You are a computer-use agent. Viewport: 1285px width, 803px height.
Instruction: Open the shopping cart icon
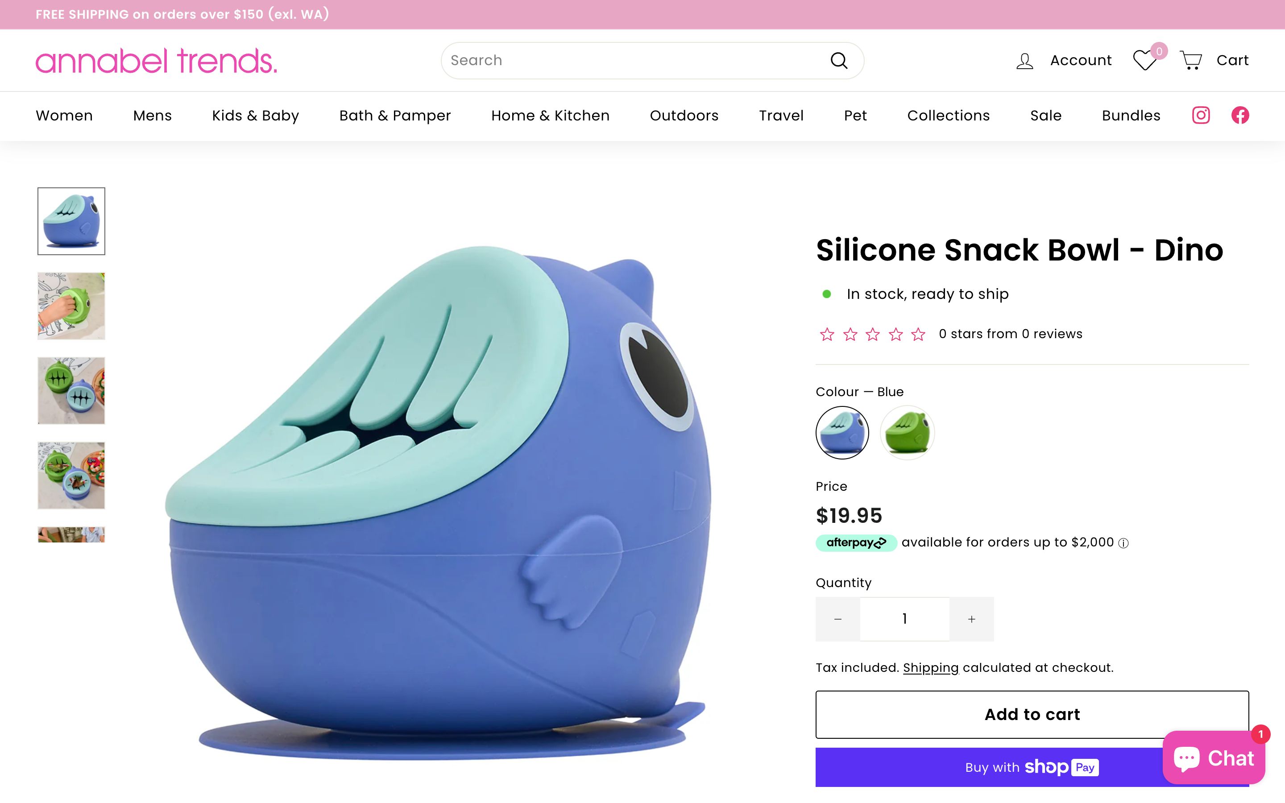point(1190,61)
